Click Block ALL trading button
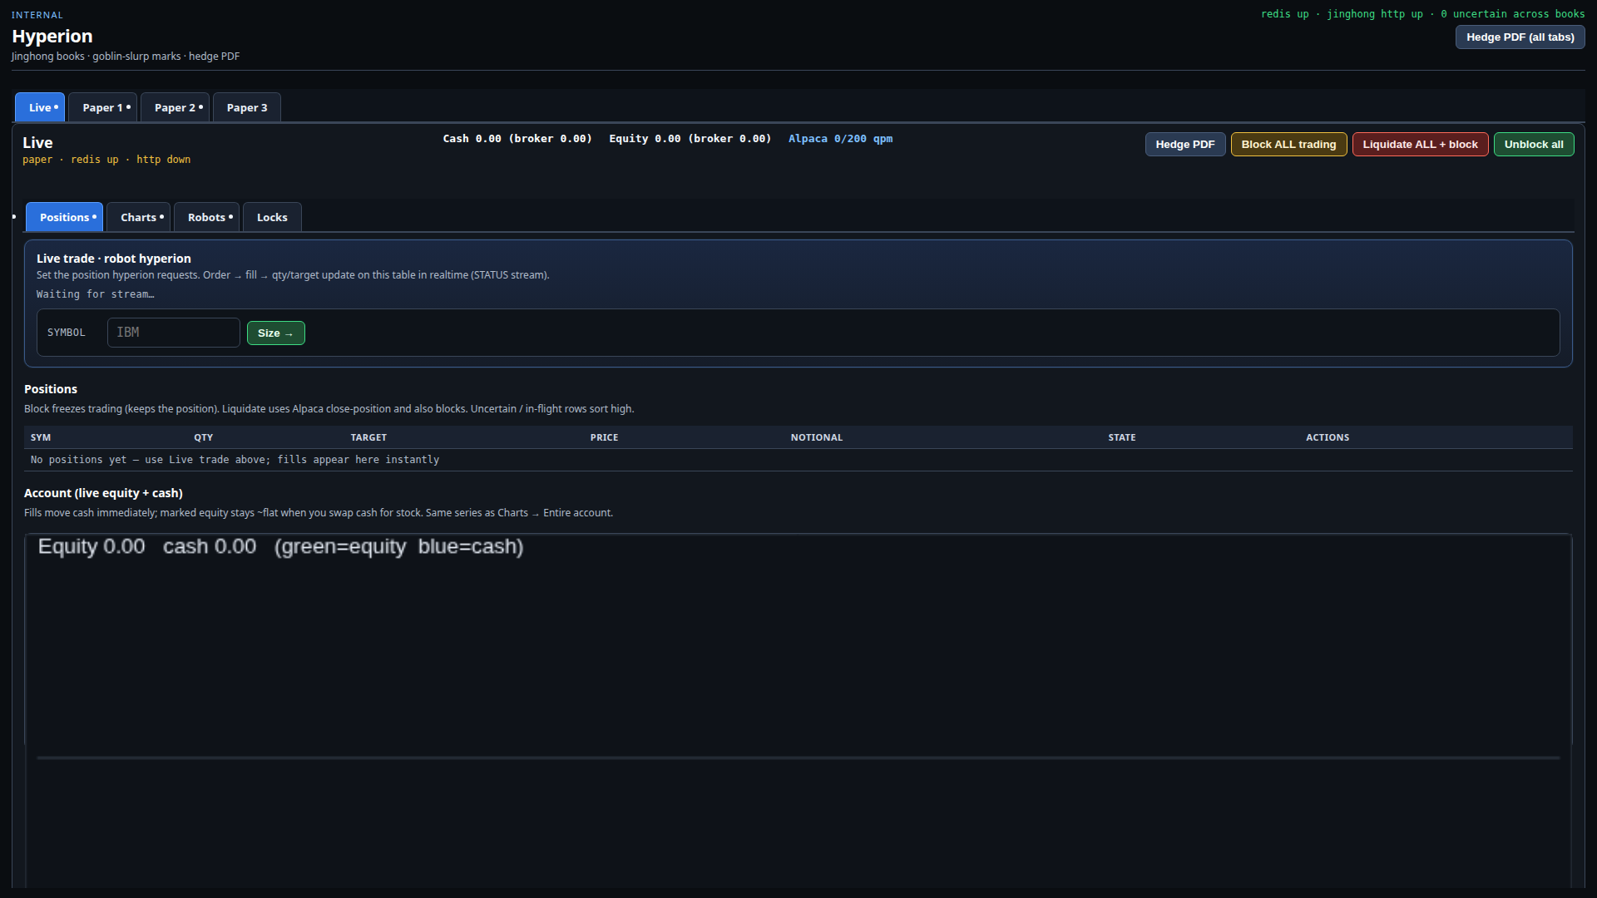Viewport: 1597px width, 898px height. (1288, 144)
